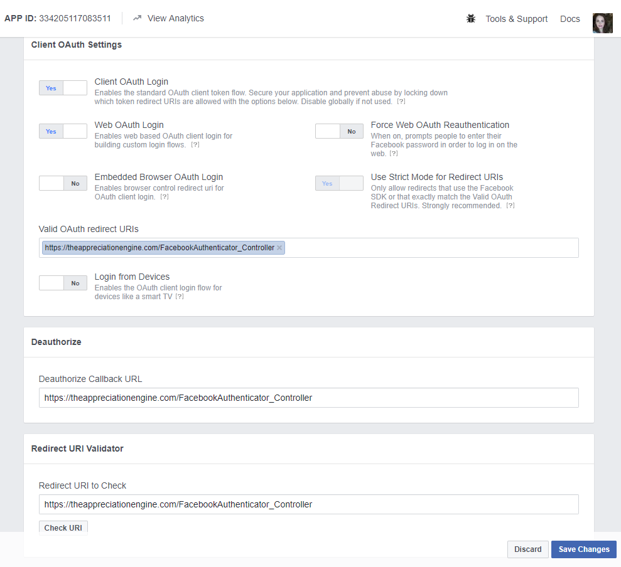This screenshot has width=621, height=567.
Task: Open Docs menu item
Action: tap(570, 19)
